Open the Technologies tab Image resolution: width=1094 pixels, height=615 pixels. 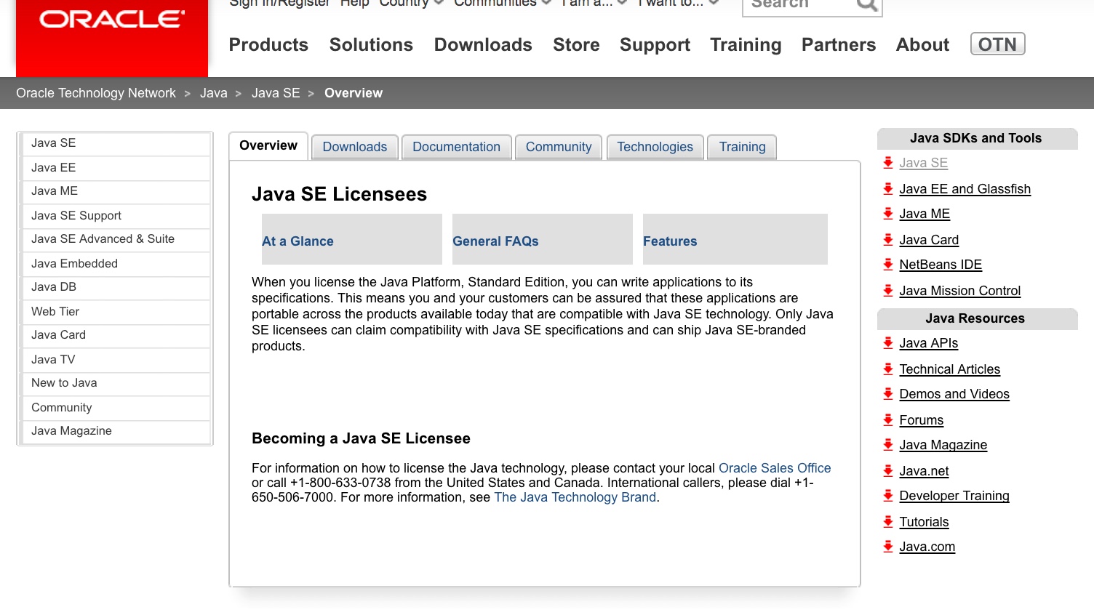tap(655, 147)
